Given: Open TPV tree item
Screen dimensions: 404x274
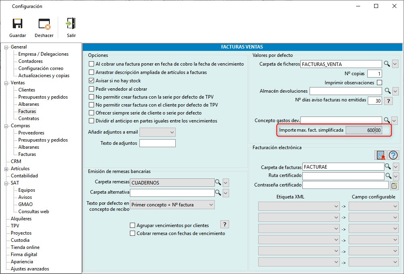Looking at the screenshot, I should click(15, 225).
